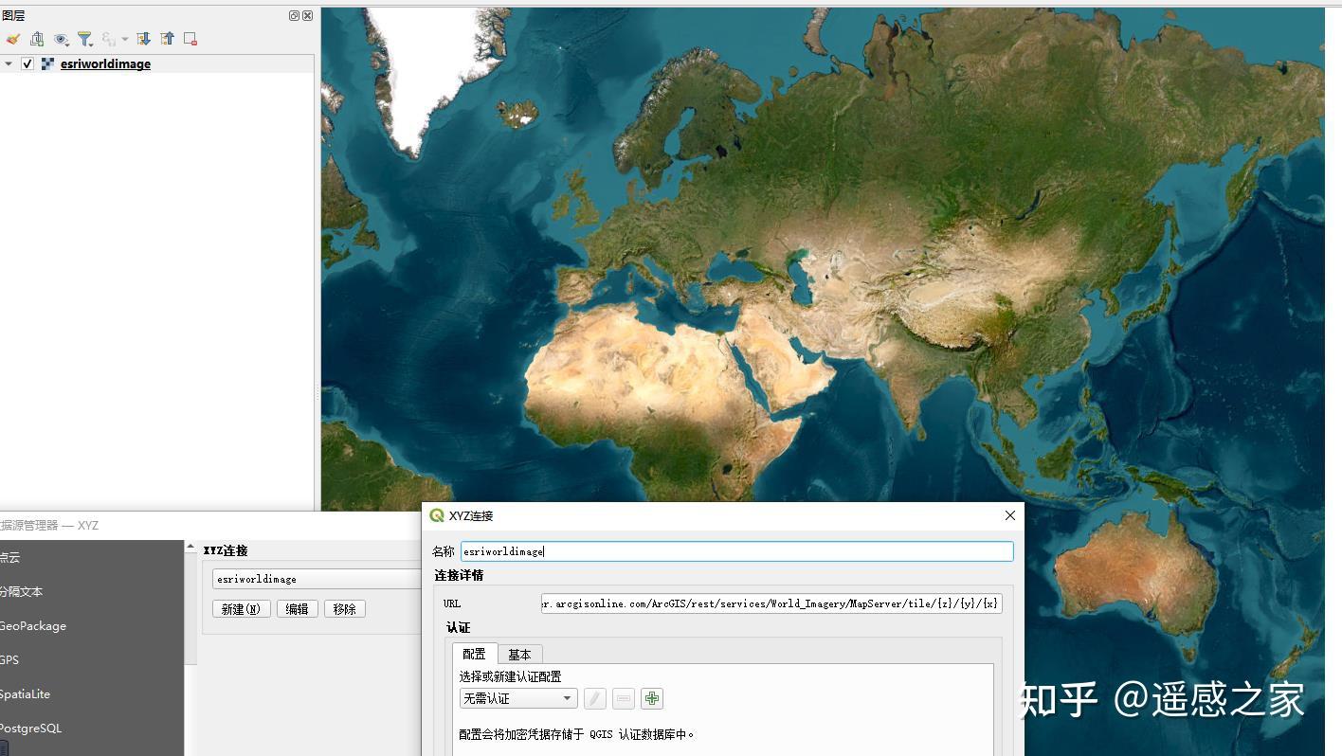Click the raster icon of esriworldimage layer
The width and height of the screenshot is (1342, 756).
tap(47, 63)
